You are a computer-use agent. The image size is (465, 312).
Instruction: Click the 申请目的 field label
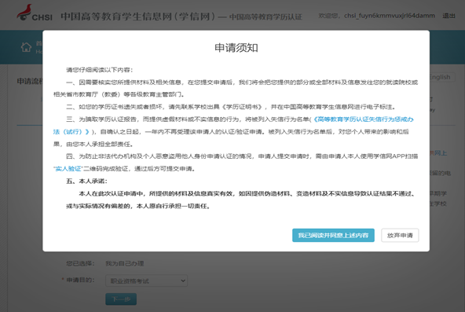click(x=80, y=280)
